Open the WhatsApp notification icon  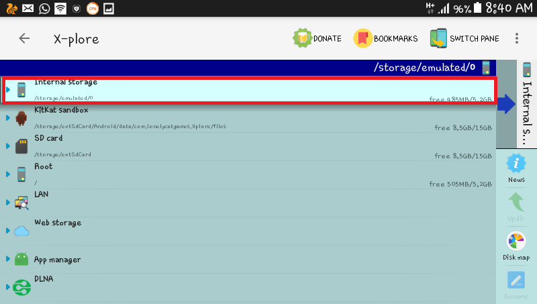click(x=44, y=8)
